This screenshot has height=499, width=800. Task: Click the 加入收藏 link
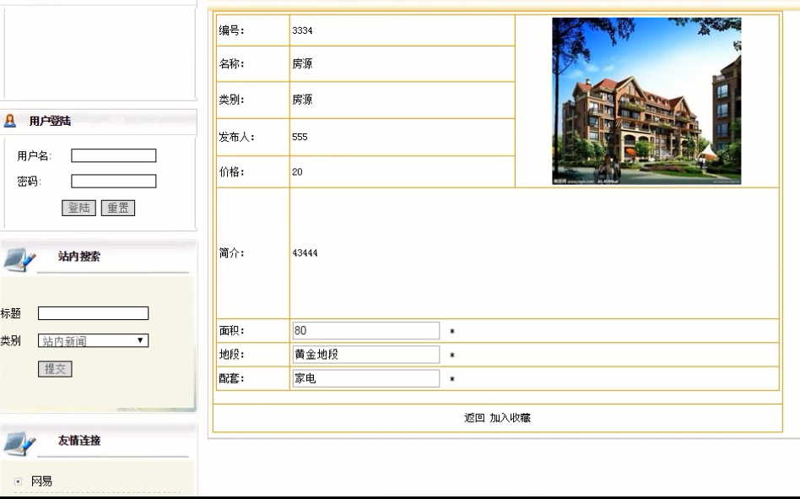click(x=511, y=418)
